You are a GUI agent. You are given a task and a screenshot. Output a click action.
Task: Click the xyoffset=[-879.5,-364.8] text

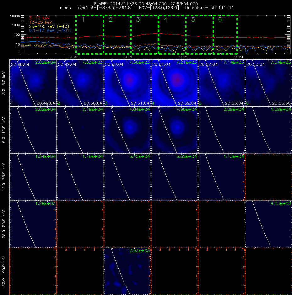click(105, 8)
